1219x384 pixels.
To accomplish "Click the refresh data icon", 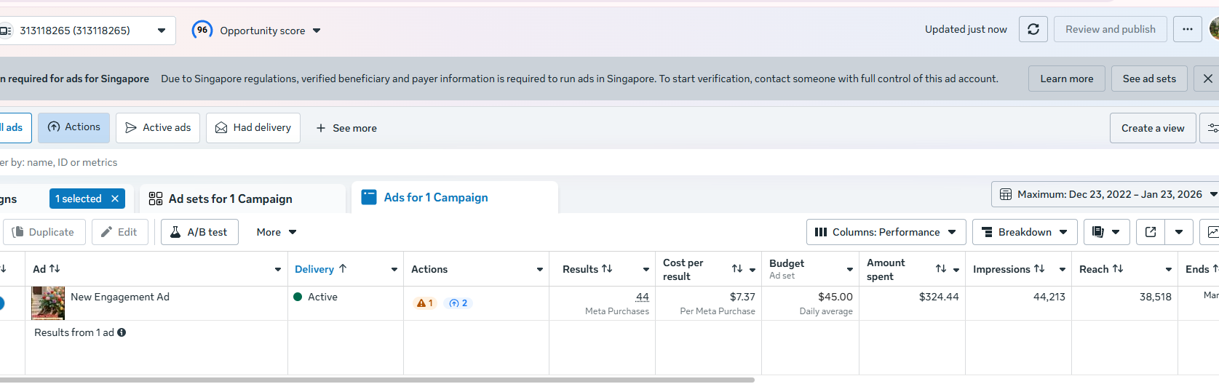I will [1033, 30].
